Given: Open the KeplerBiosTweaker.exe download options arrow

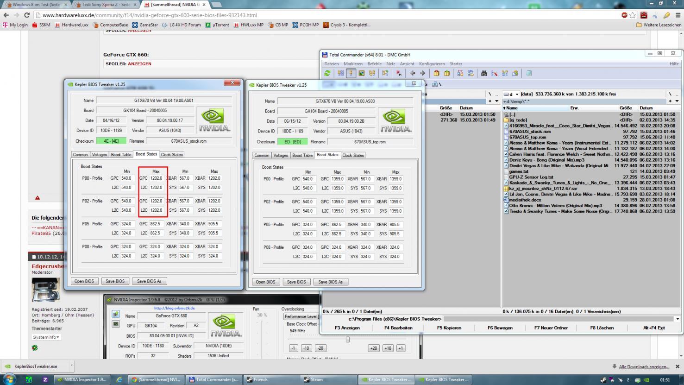Looking at the screenshot, I should [x=72, y=366].
